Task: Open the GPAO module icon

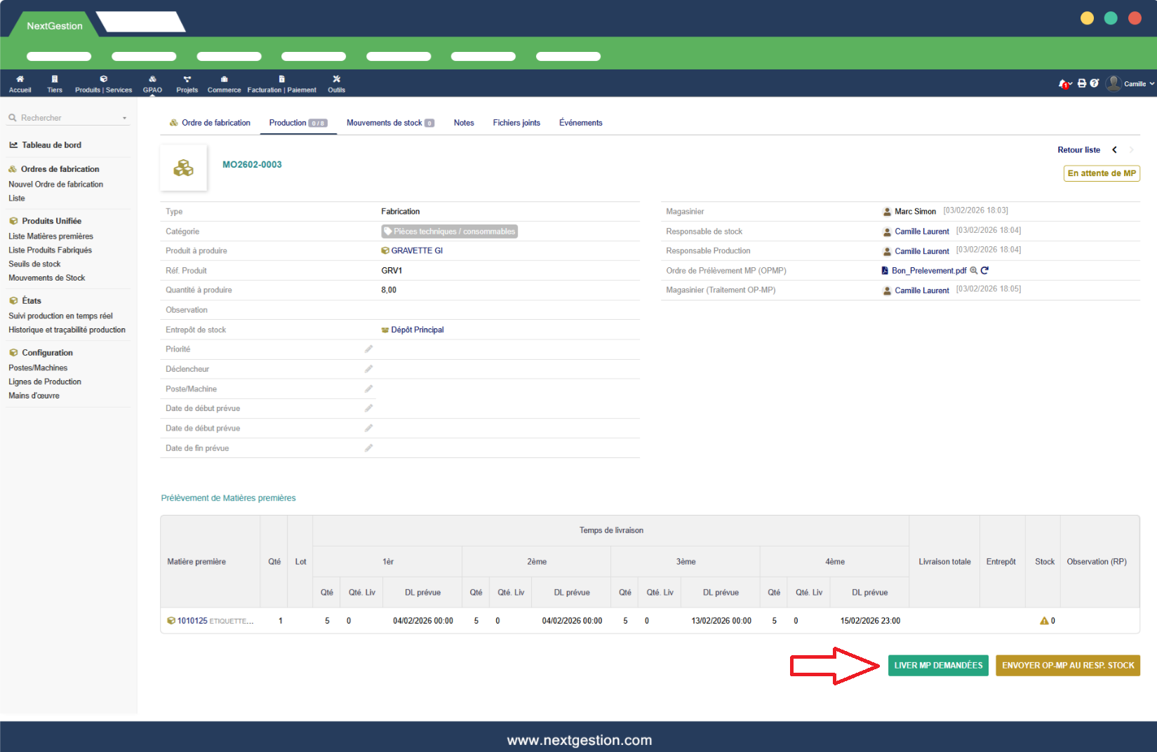Action: (x=152, y=83)
